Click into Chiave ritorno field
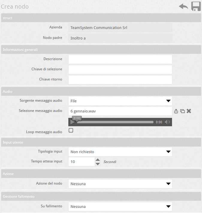 [120, 80]
